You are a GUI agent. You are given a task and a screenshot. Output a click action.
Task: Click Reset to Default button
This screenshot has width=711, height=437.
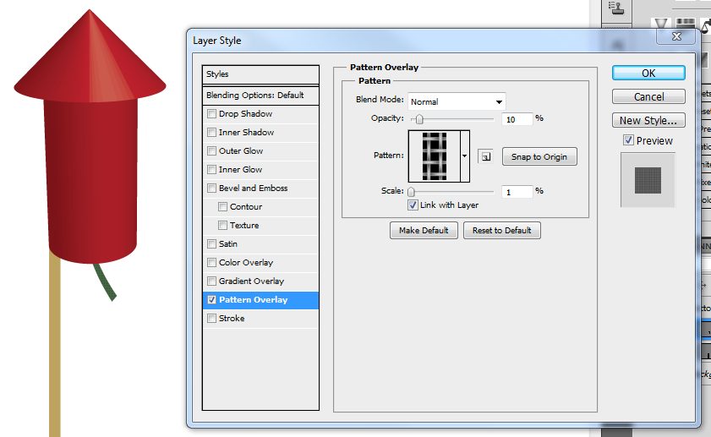[502, 230]
